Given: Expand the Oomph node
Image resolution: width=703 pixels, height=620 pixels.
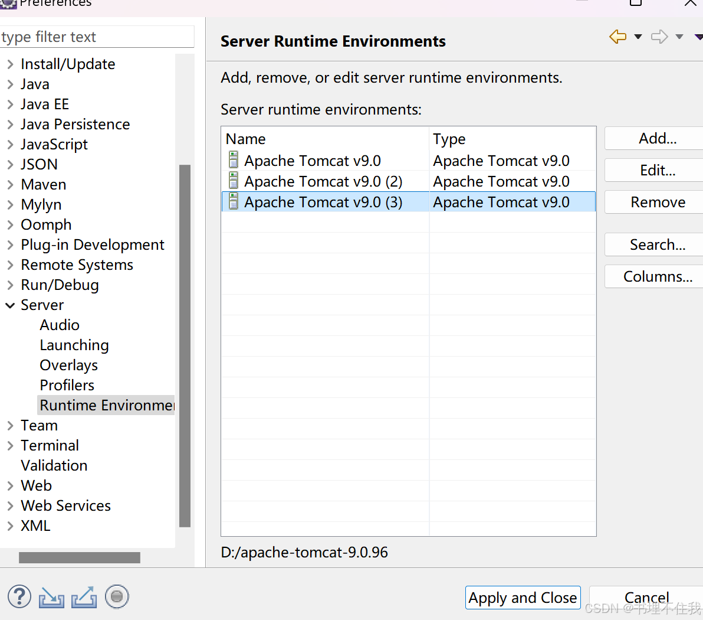Looking at the screenshot, I should point(10,224).
